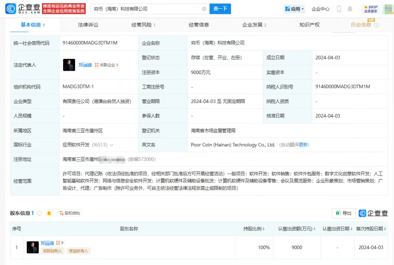The width and height of the screenshot is (394, 265).
Task: Export shareholder list via 导出
Action: (344, 213)
